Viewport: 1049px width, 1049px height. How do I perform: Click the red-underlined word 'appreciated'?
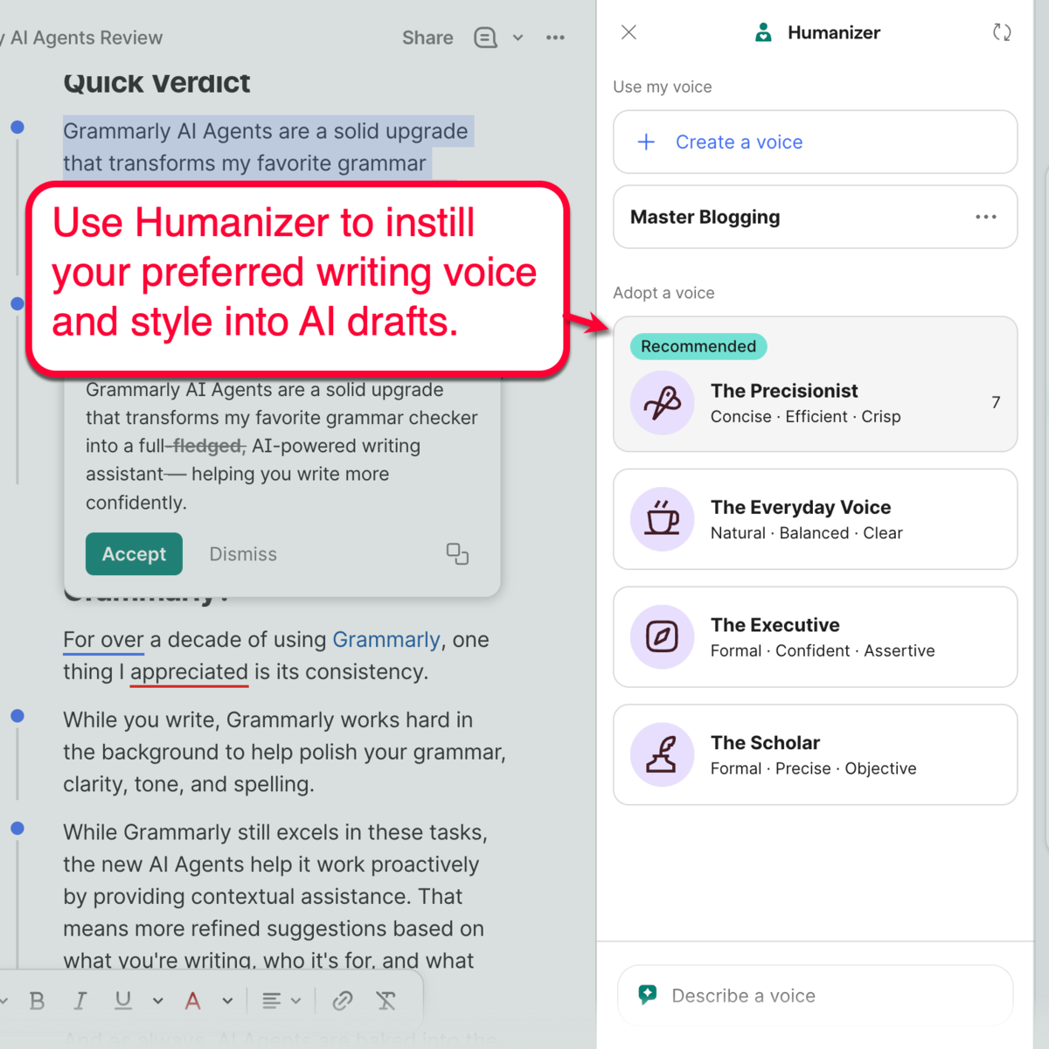(x=189, y=672)
